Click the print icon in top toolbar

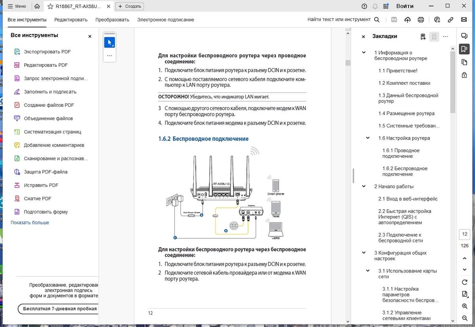point(421,20)
